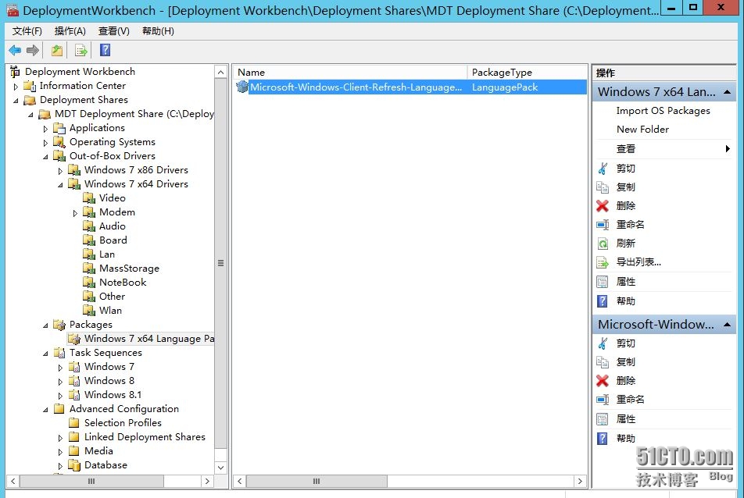Click the red X icon under the Microsoft-Window section
The height and width of the screenshot is (498, 744).
[603, 380]
